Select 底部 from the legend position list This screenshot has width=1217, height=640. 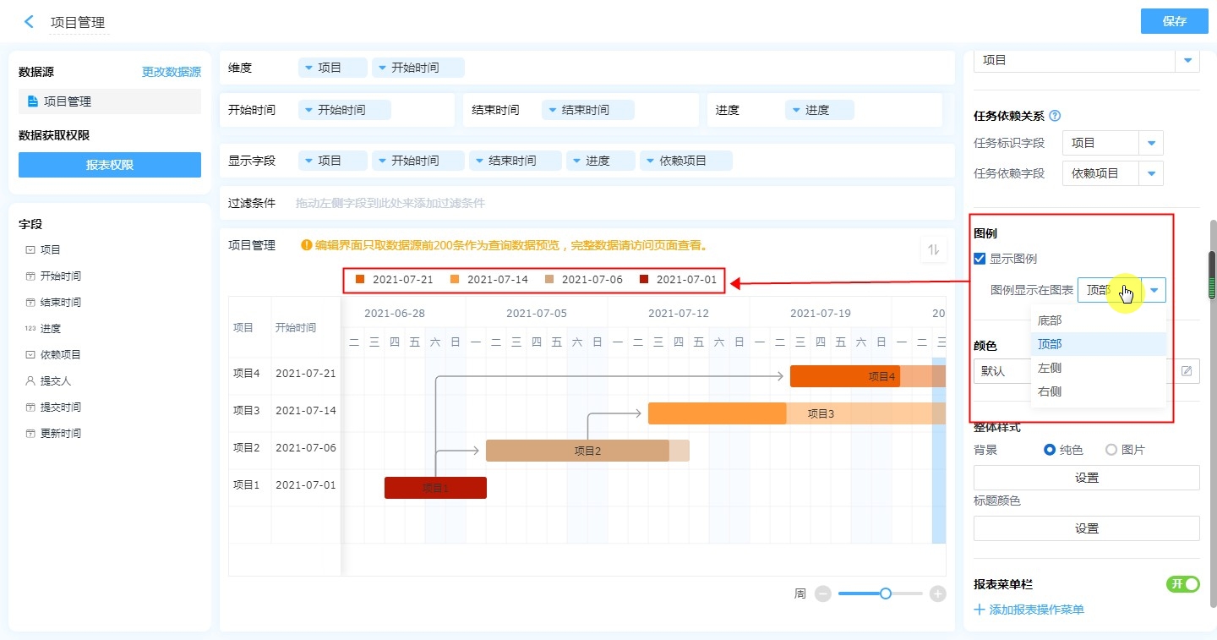point(1050,320)
